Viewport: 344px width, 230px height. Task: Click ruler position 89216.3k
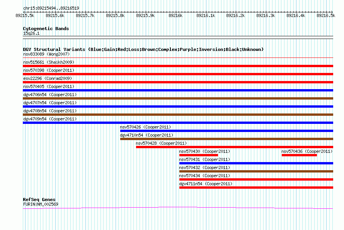click(x=266, y=15)
